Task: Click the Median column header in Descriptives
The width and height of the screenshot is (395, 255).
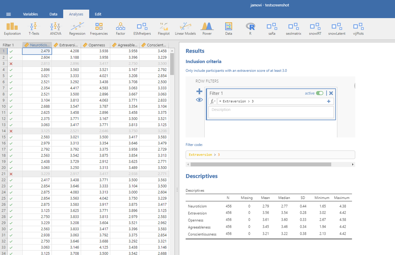Action: pyautogui.click(x=284, y=198)
